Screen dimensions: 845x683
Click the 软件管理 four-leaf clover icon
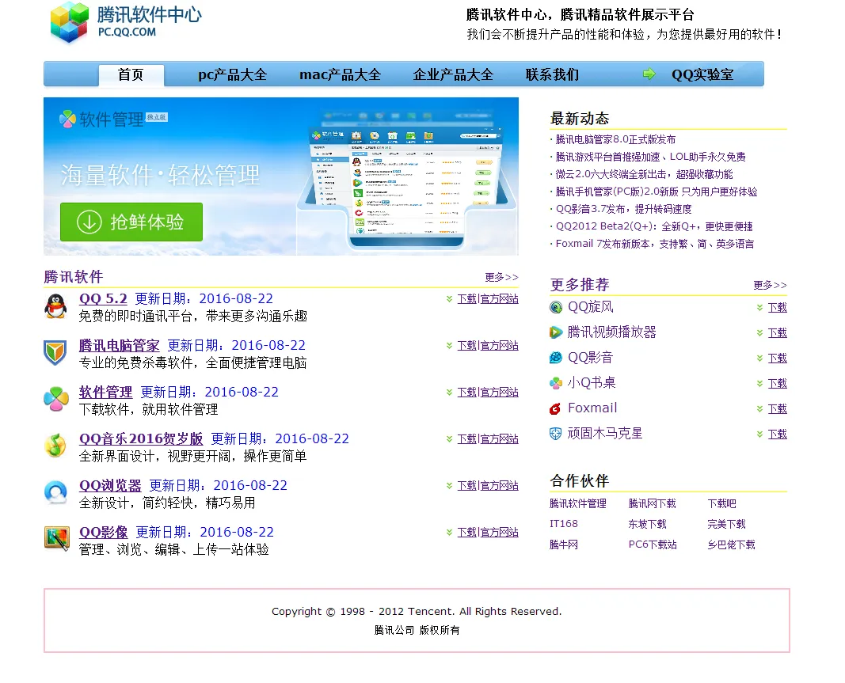click(x=56, y=399)
